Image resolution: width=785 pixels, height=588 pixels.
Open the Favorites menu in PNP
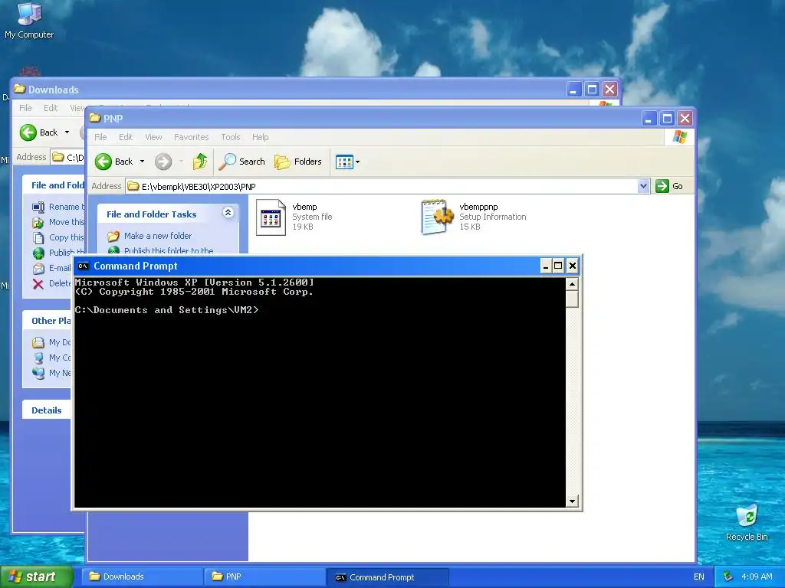point(191,137)
